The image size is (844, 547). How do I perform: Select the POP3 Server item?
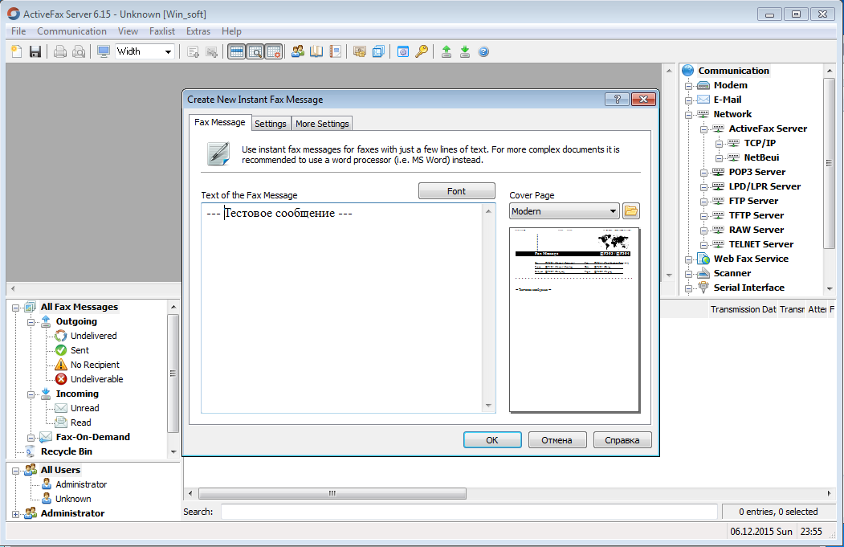pyautogui.click(x=756, y=172)
